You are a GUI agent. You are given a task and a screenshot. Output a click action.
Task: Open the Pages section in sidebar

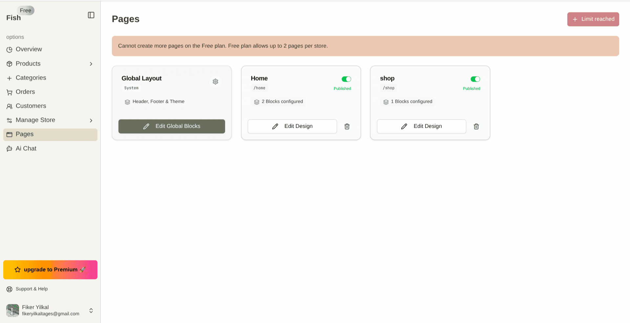coord(24,134)
